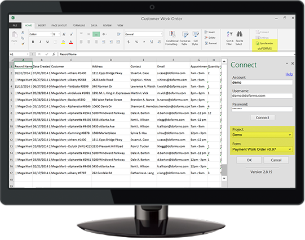Open Cell Styles gallery
This screenshot has width=305, height=240.
click(x=195, y=38)
